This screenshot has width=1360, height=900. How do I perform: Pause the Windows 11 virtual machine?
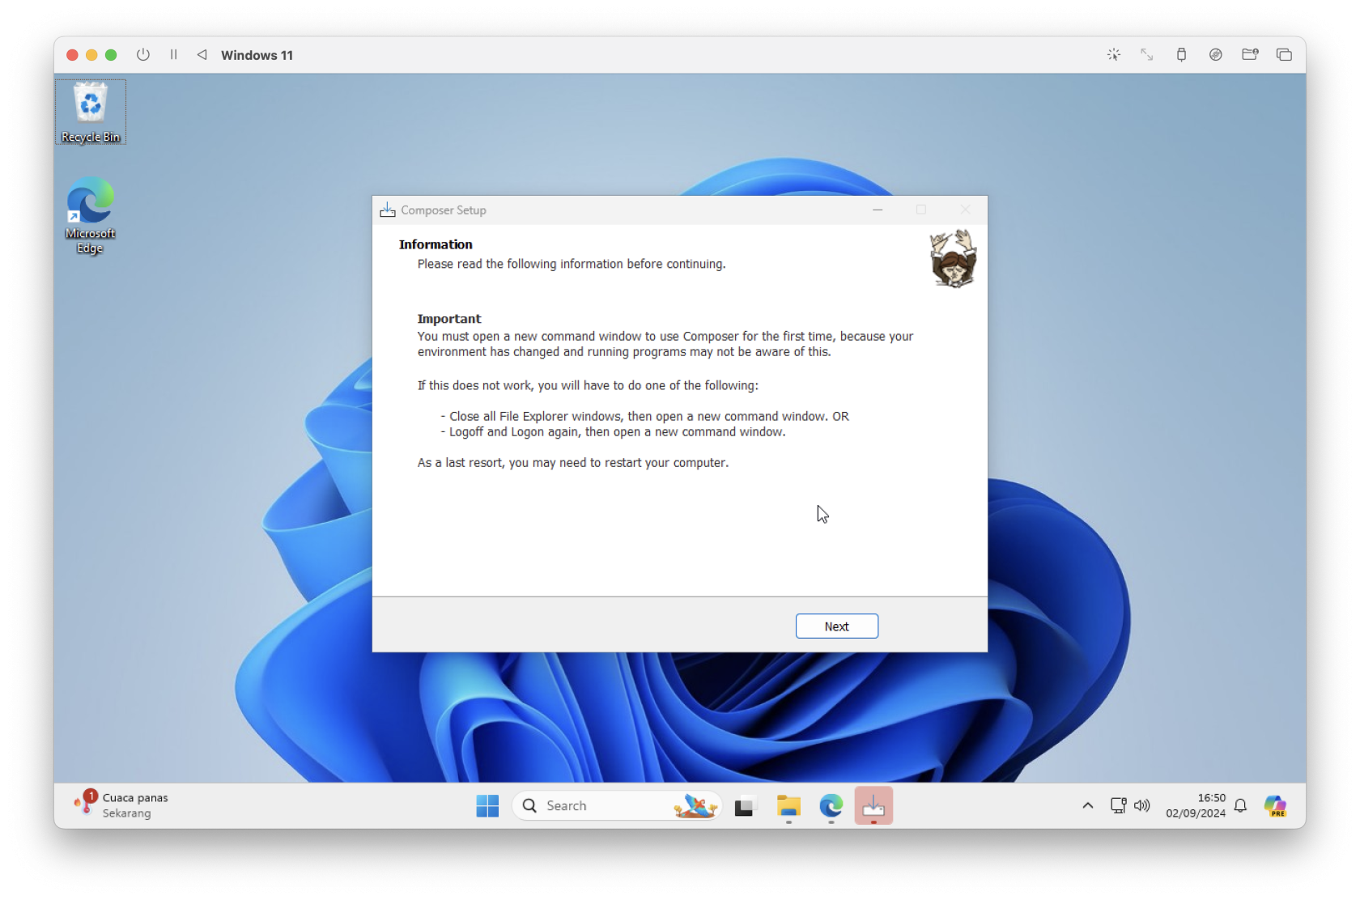[173, 55]
